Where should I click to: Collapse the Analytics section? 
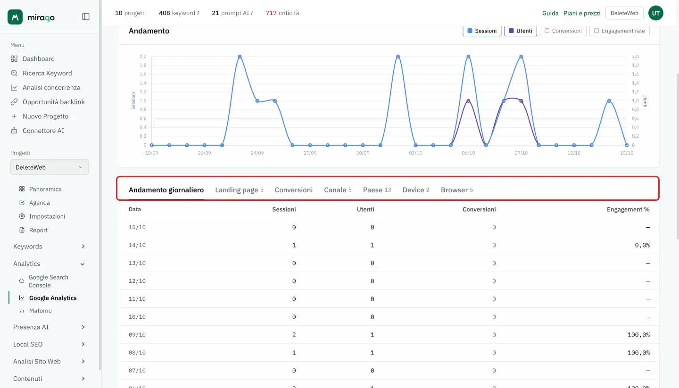(50, 264)
